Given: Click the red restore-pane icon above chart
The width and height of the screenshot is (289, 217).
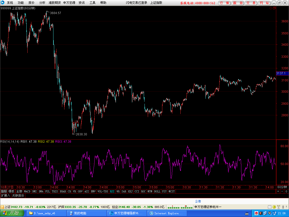Looking at the screenshot, I should point(274,8).
